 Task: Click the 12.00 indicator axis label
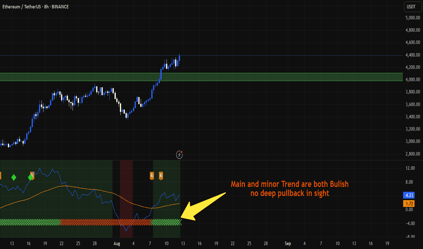pos(410,168)
